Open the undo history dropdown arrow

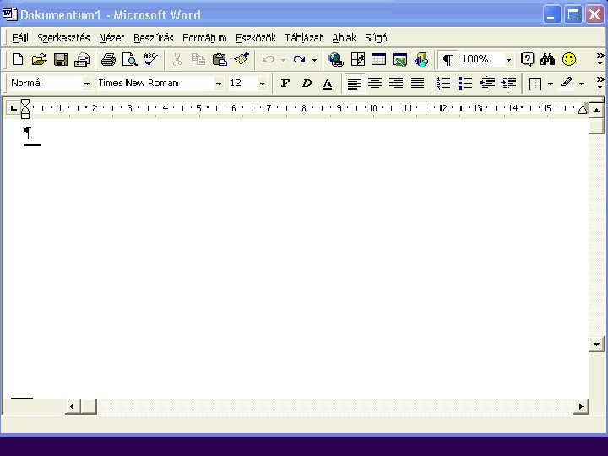point(283,60)
